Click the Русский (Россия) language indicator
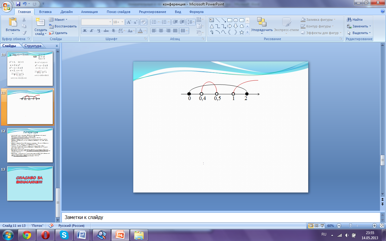Viewport: 386px width, 241px height. [x=71, y=226]
